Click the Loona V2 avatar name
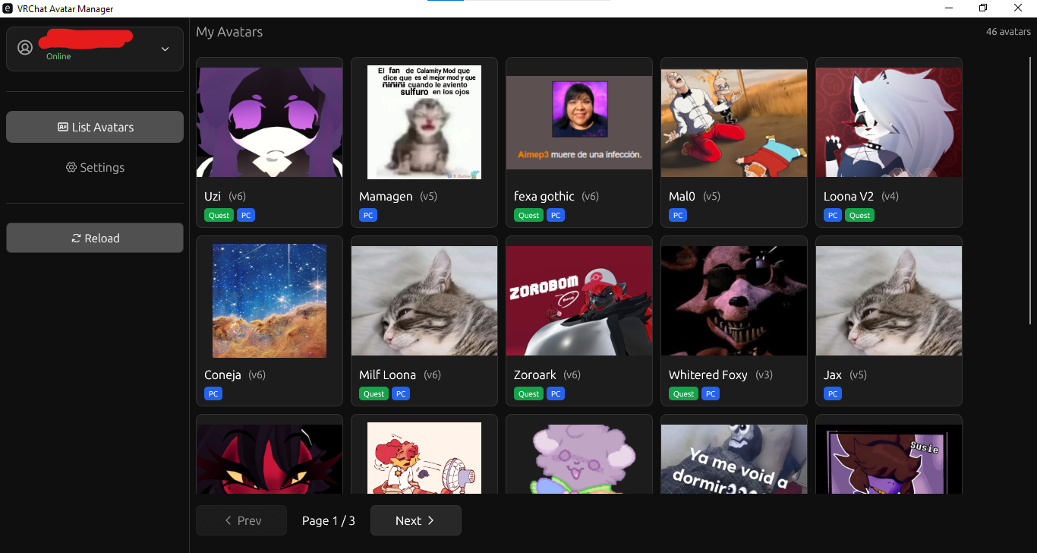 coord(849,196)
